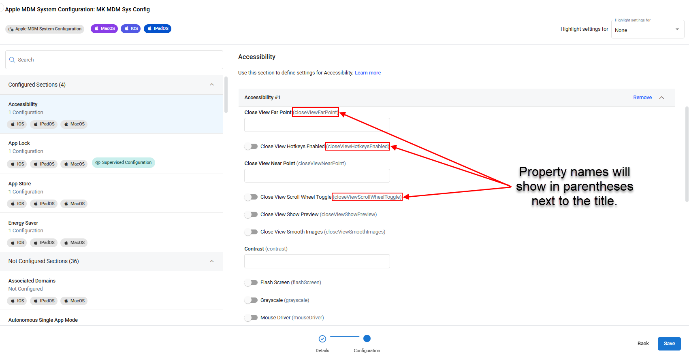
Task: Click the iPadOS chip under App Store
Action: coord(44,204)
